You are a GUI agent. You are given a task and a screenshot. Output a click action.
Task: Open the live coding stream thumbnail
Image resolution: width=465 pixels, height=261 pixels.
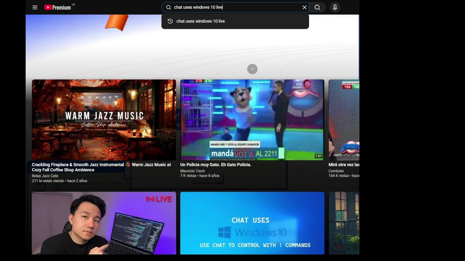point(104,223)
